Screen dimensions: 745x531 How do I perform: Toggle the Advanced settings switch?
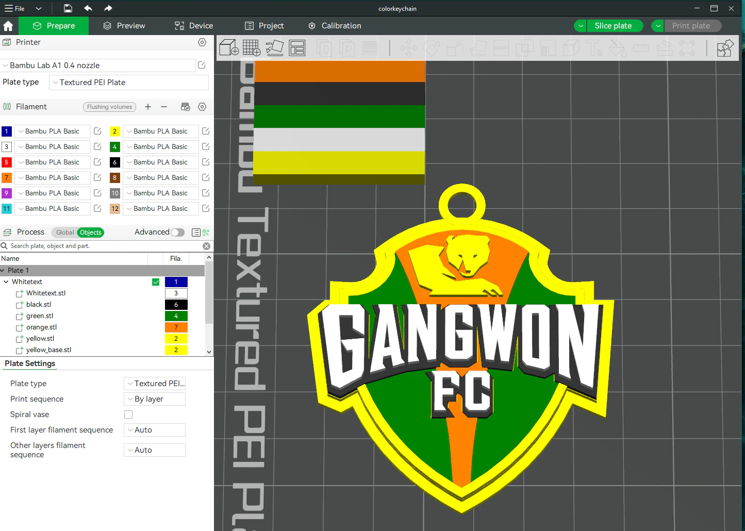point(177,233)
